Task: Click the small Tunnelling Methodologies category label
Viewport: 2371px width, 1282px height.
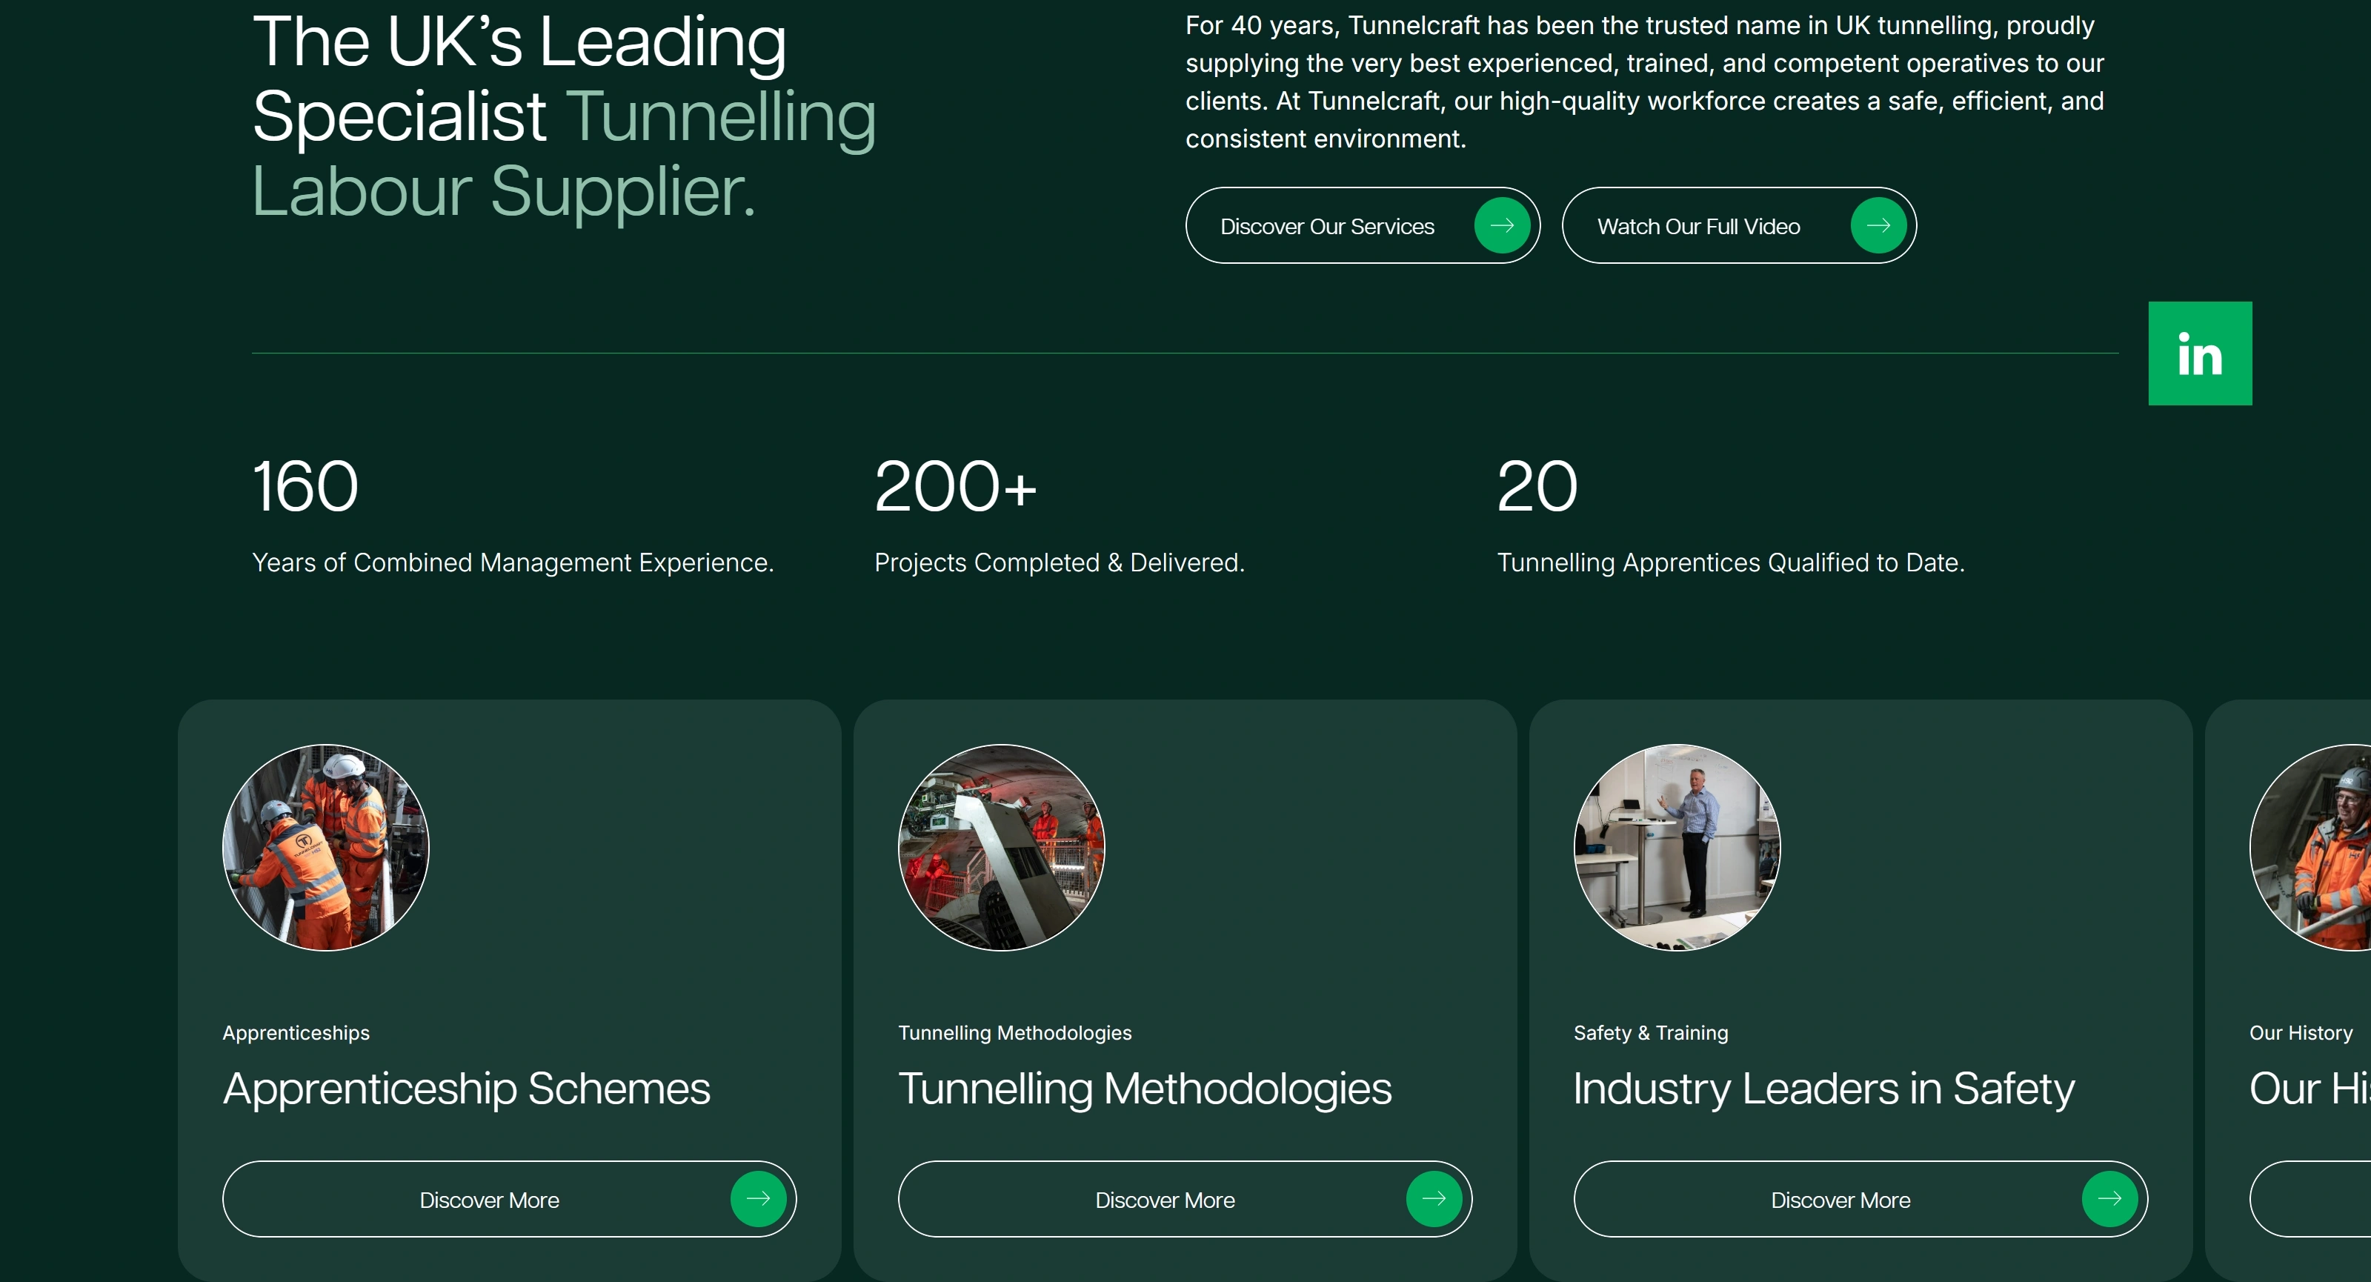Action: point(1015,1032)
